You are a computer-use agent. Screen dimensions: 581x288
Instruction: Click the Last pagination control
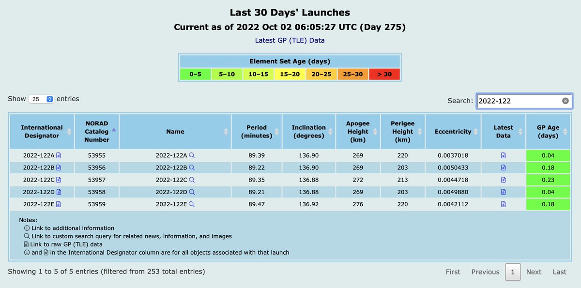tap(559, 272)
